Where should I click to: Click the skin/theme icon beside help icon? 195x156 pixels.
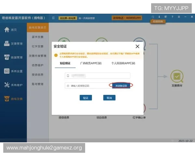tap(166, 17)
